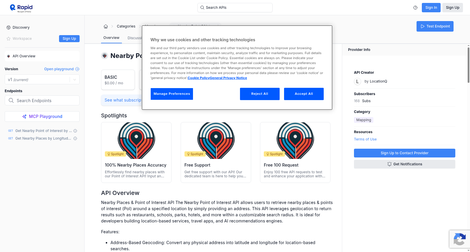
Task: Click the Rapid logo
Action: [x=21, y=8]
